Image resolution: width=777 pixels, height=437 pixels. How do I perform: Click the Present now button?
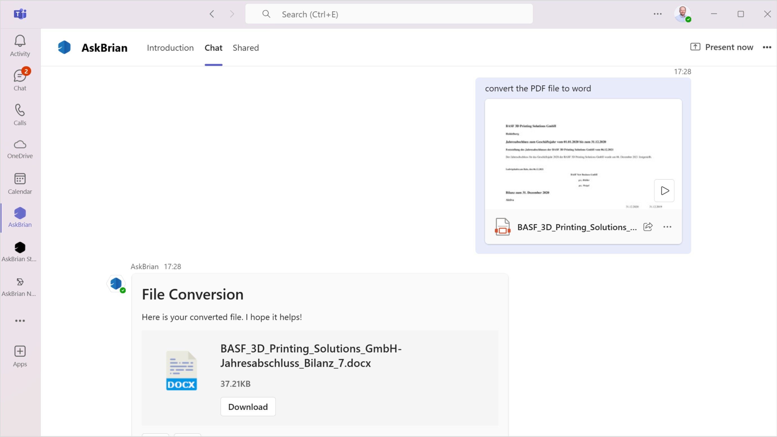pyautogui.click(x=722, y=47)
